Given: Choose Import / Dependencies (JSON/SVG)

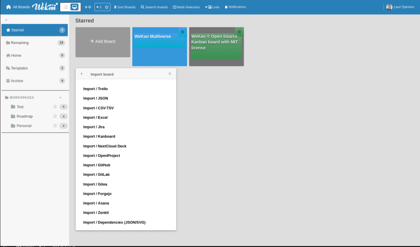Looking at the screenshot, I should tap(114, 222).
